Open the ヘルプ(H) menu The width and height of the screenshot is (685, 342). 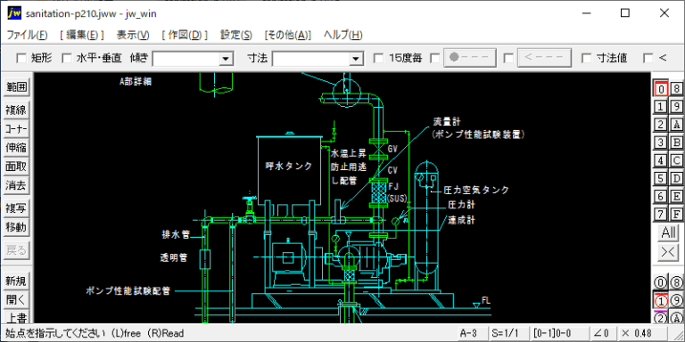[x=342, y=36]
